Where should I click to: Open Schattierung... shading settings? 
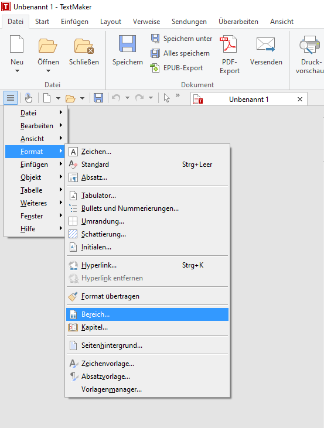pyautogui.click(x=147, y=234)
